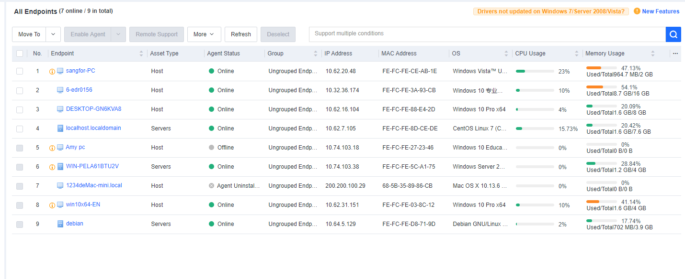Expand the More dropdown menu

[x=204, y=34]
